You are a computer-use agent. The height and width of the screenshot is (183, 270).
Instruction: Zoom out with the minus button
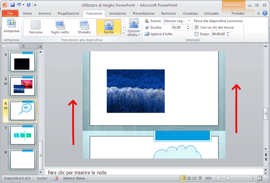click(218, 178)
